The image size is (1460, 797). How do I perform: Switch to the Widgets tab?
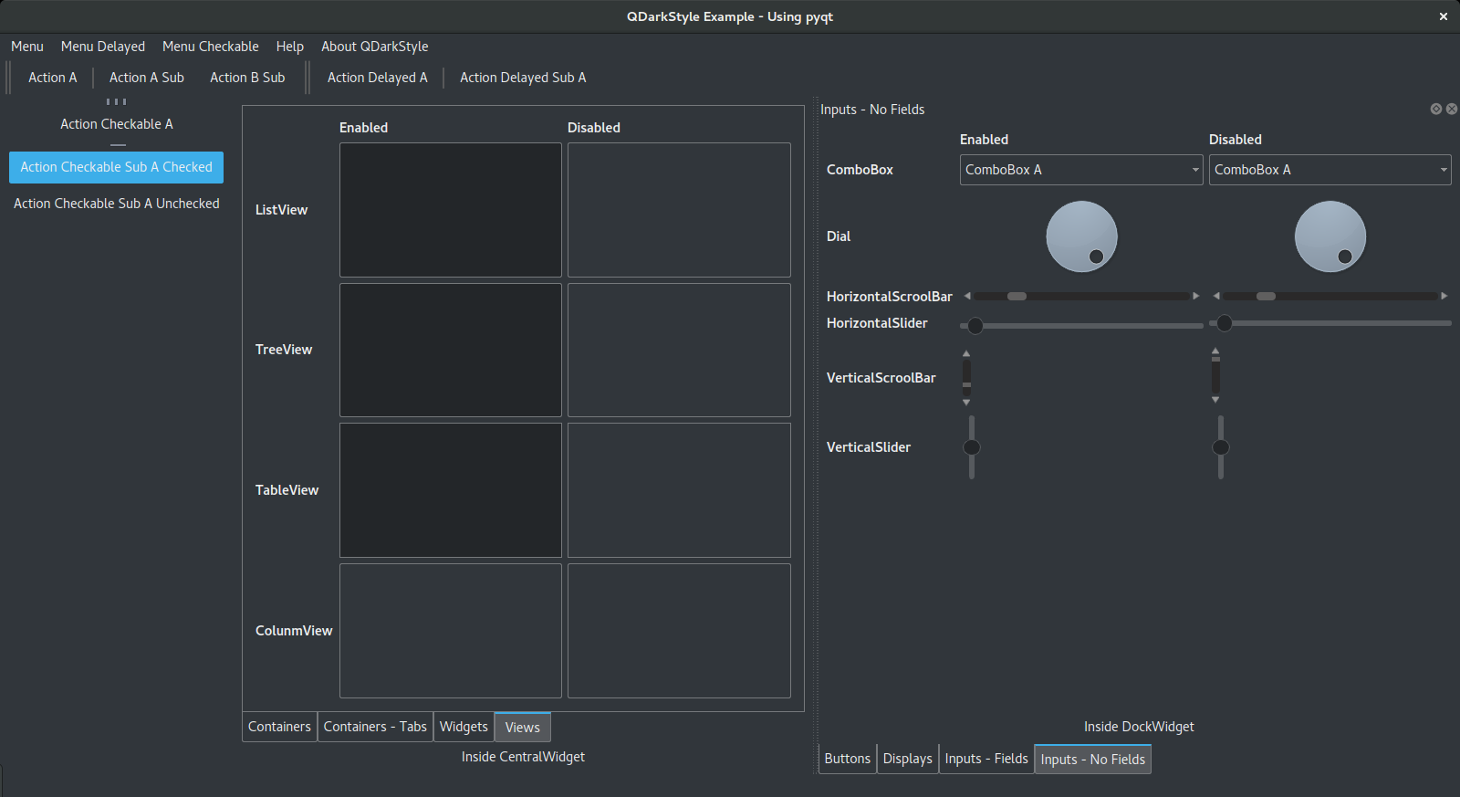pos(464,727)
